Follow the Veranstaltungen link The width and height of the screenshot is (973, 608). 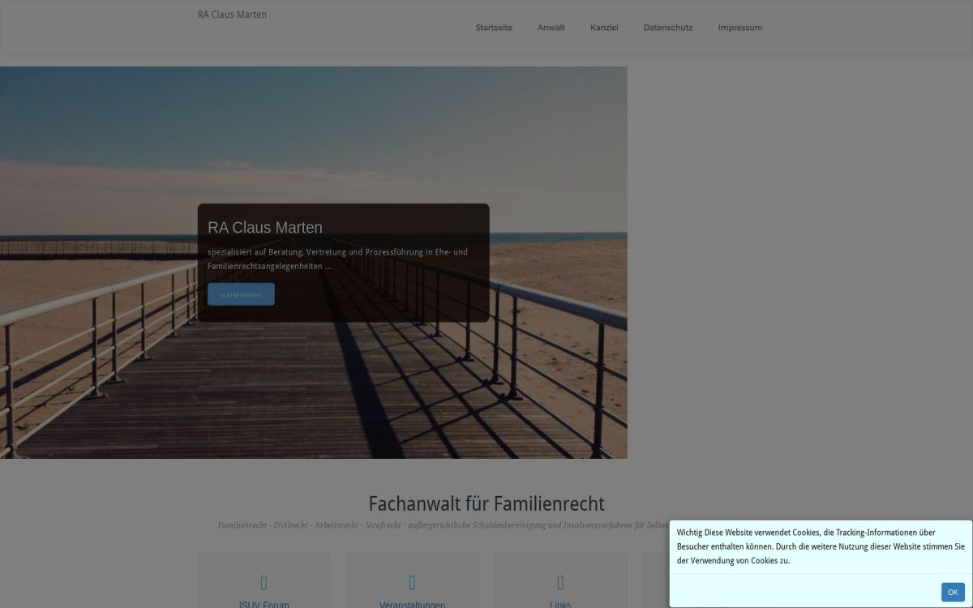click(x=412, y=604)
